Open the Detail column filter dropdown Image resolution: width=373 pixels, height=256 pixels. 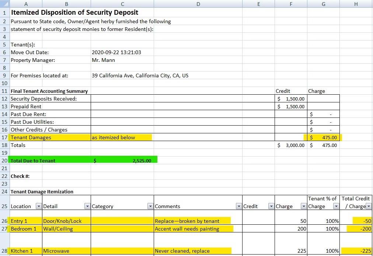click(x=87, y=206)
